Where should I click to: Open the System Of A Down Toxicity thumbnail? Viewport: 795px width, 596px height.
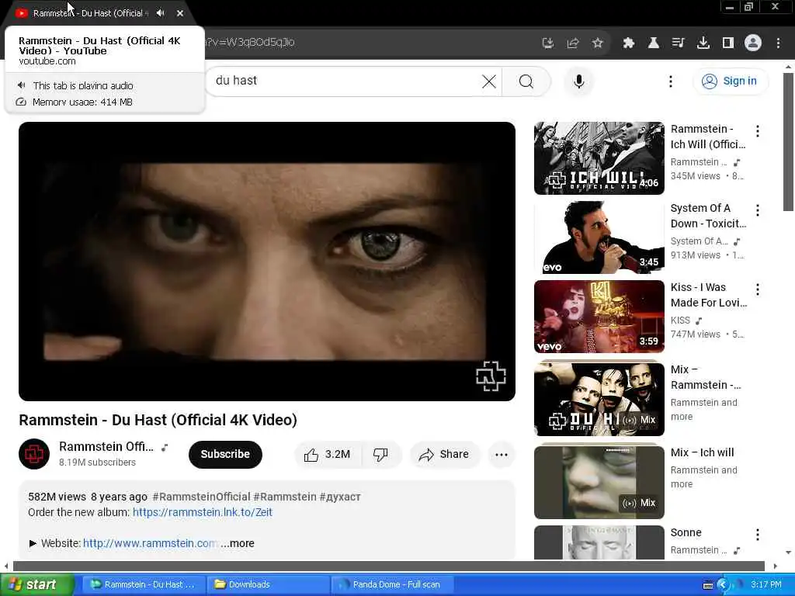click(x=599, y=237)
